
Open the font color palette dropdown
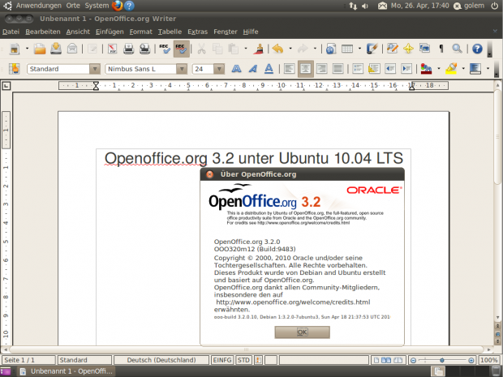pyautogui.click(x=439, y=69)
